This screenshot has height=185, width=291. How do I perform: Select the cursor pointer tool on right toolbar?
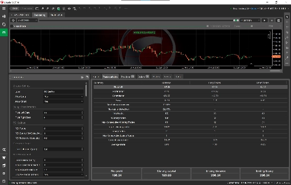pyautogui.click(x=287, y=16)
